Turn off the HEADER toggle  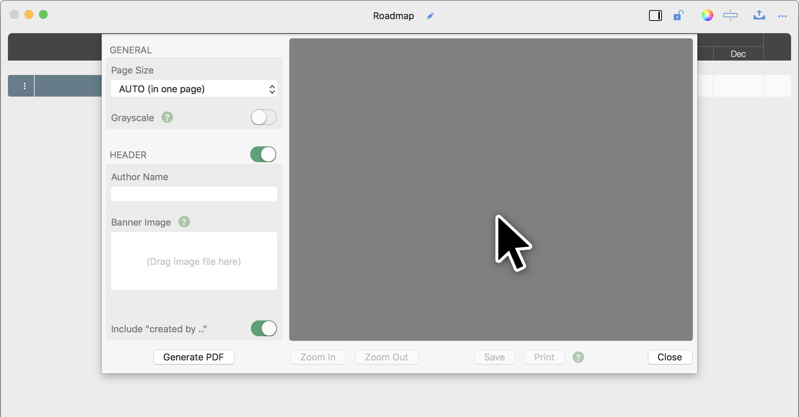263,155
